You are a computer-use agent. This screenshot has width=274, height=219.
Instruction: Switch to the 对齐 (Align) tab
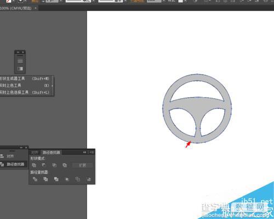(35, 153)
